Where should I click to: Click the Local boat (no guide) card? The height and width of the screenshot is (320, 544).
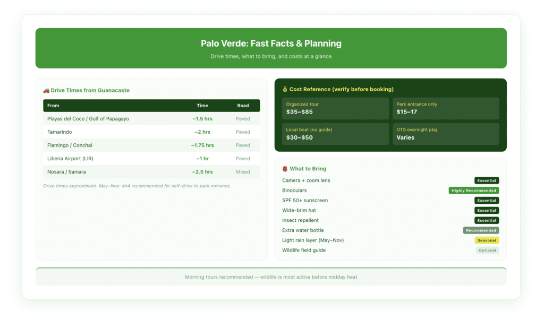[335, 134]
